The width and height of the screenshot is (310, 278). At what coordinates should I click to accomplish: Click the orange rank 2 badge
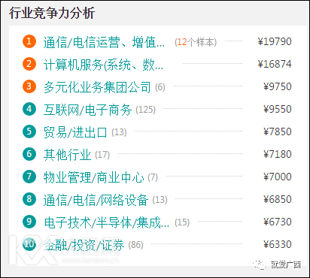coord(29,64)
